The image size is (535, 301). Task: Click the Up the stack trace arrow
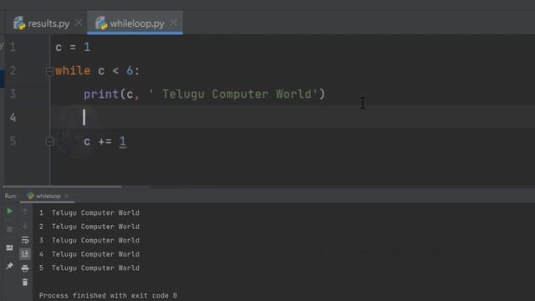(25, 212)
